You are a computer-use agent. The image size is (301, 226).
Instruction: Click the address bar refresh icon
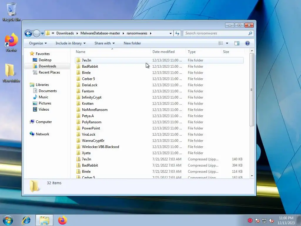[177, 34]
